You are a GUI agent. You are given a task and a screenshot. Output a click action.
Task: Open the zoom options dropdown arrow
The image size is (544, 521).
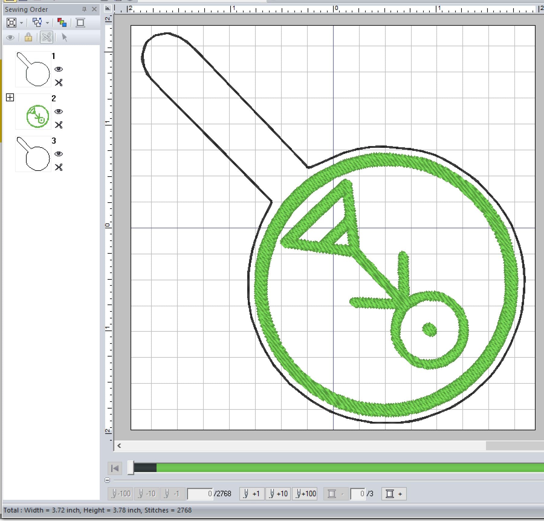21,23
